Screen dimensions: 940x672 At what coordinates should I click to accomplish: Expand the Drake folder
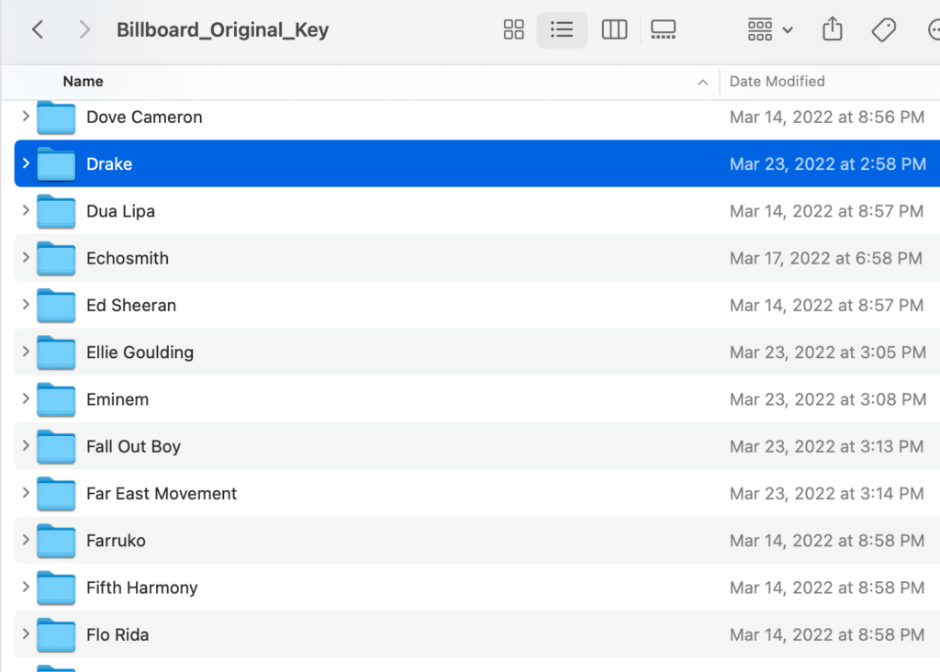coord(26,163)
